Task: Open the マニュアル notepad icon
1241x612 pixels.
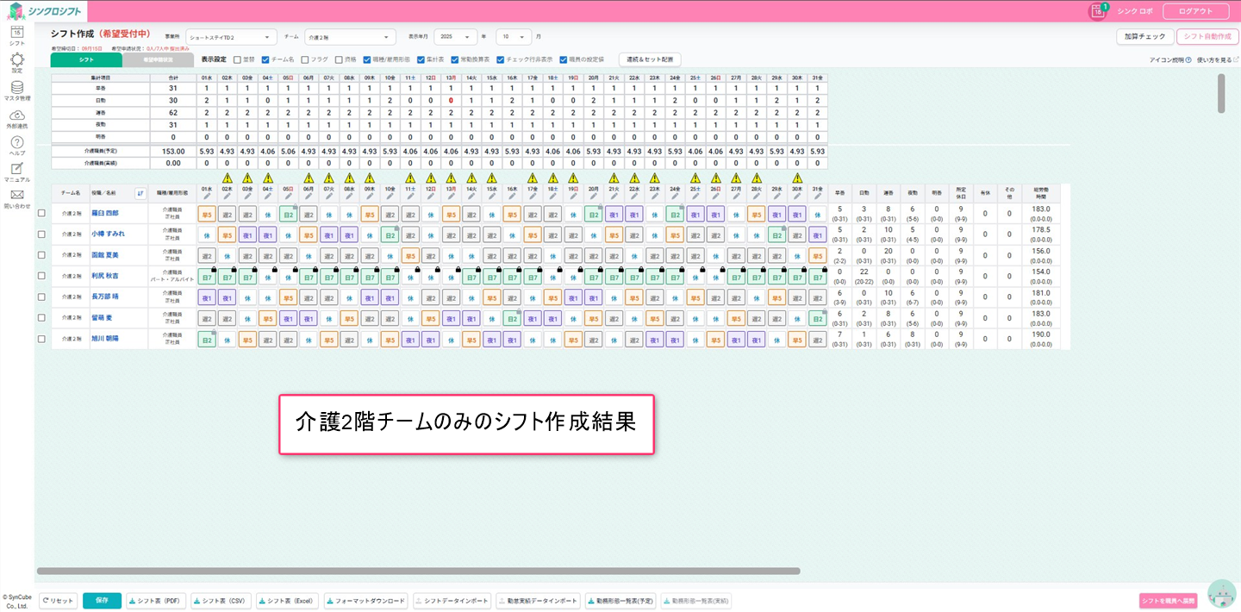Action: 16,169
